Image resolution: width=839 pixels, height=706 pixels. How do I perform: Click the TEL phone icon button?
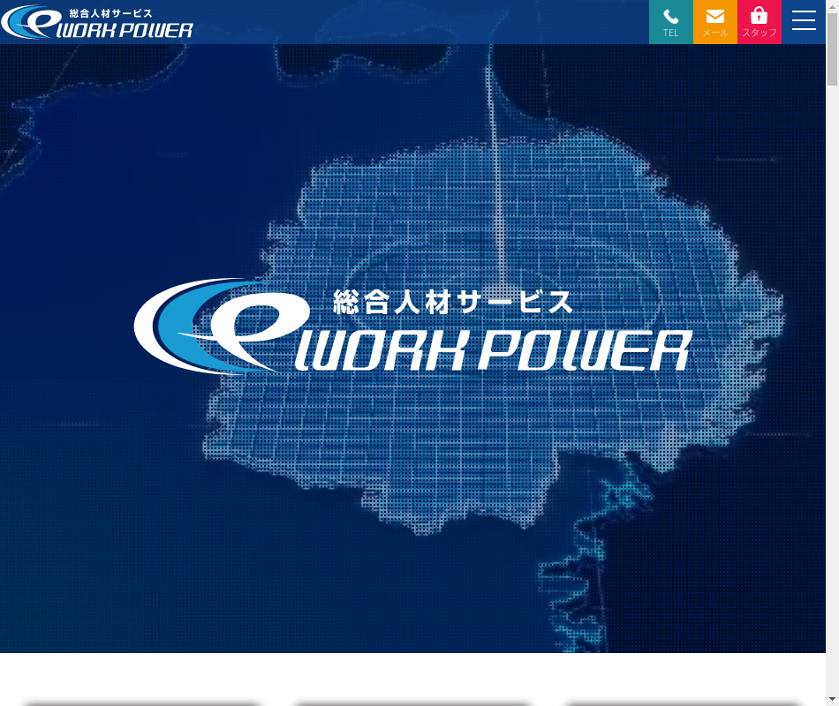[671, 22]
